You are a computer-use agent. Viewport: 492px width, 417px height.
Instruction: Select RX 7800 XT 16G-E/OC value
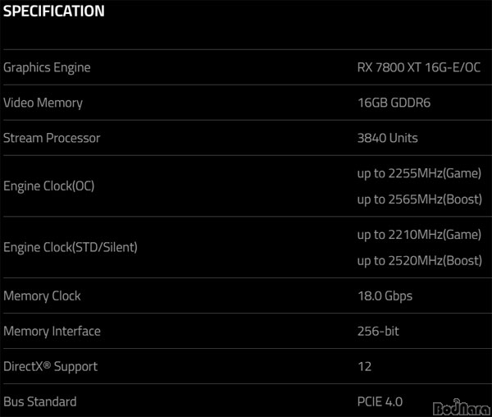(x=419, y=67)
